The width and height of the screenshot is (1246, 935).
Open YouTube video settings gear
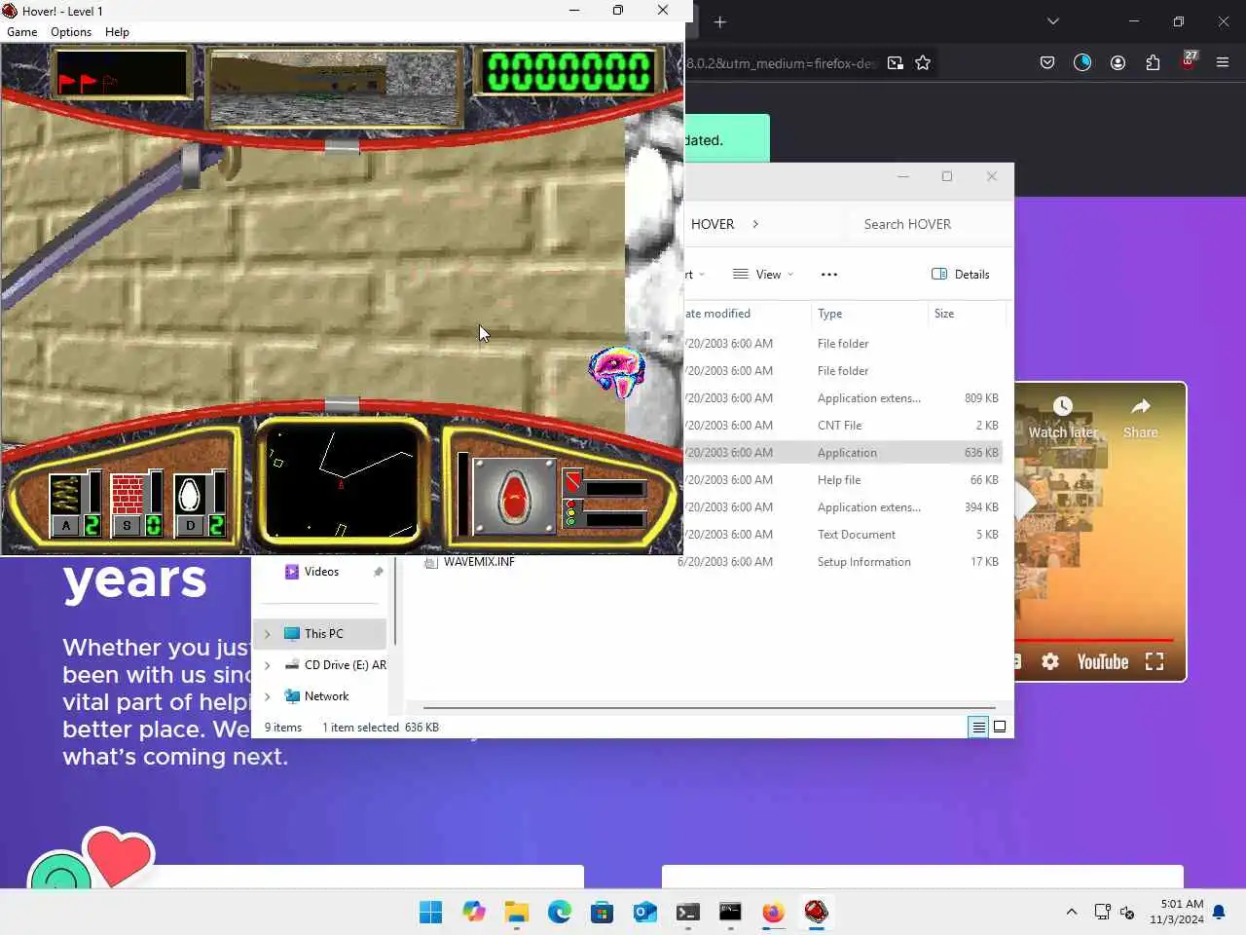(x=1050, y=661)
